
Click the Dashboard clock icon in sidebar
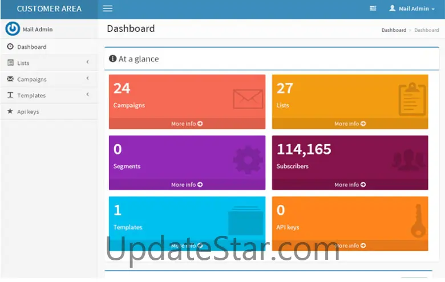10,47
